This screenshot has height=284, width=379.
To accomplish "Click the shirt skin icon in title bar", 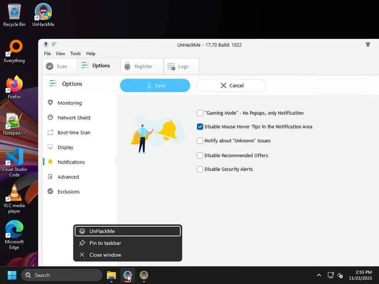I will tap(368, 44).
